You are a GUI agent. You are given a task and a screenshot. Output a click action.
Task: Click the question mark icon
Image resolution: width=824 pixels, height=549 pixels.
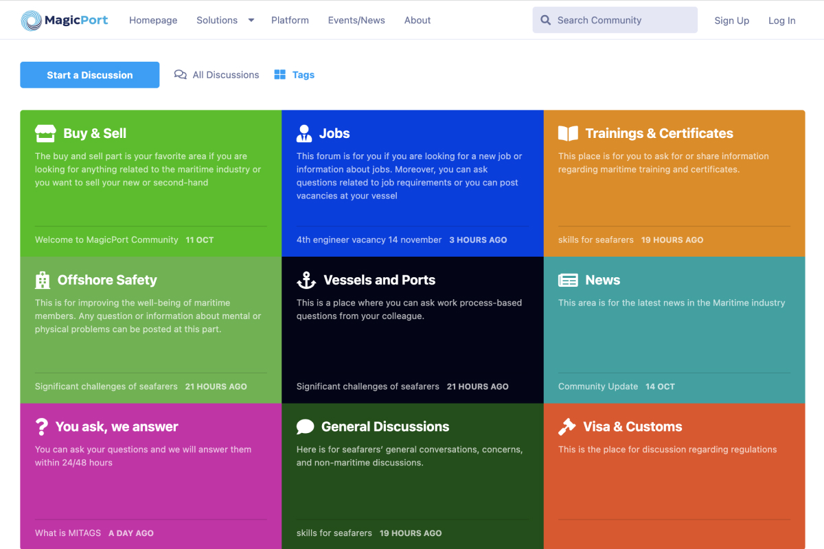coord(41,427)
